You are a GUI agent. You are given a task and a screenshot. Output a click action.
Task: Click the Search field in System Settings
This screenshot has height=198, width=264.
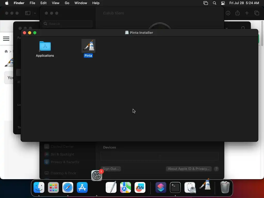(x=67, y=24)
